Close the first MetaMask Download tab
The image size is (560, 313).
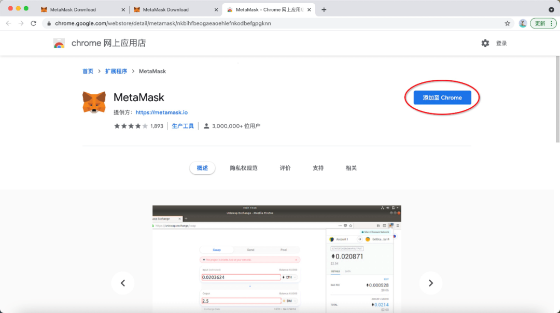pos(123,10)
